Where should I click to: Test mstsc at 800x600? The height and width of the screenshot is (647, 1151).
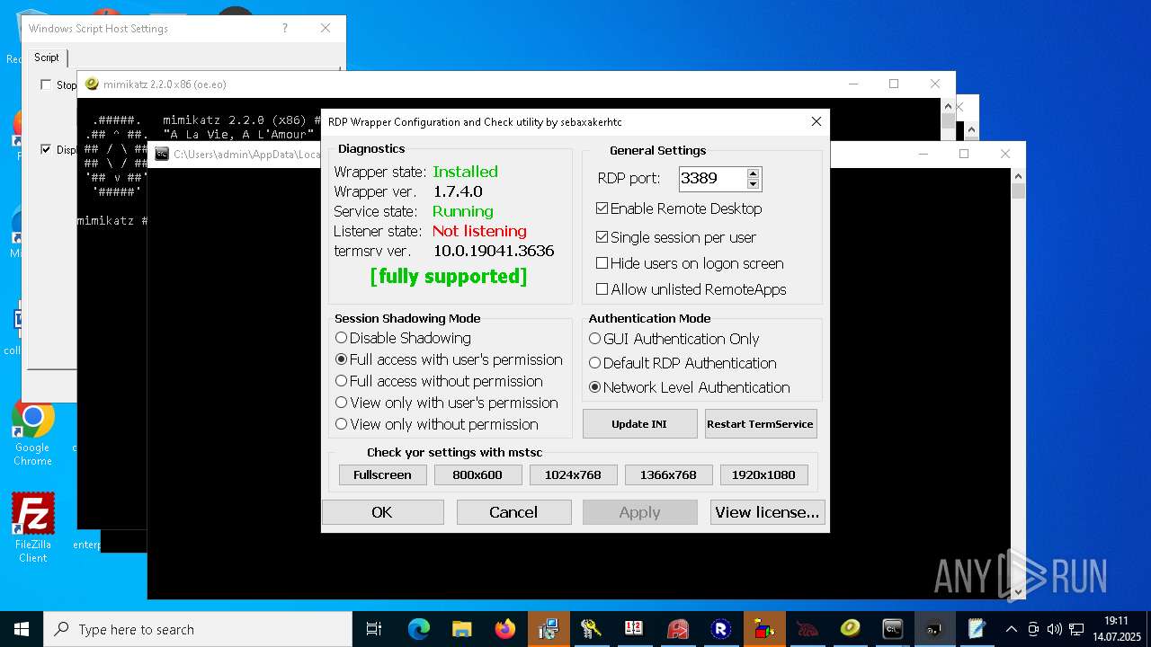click(x=477, y=474)
